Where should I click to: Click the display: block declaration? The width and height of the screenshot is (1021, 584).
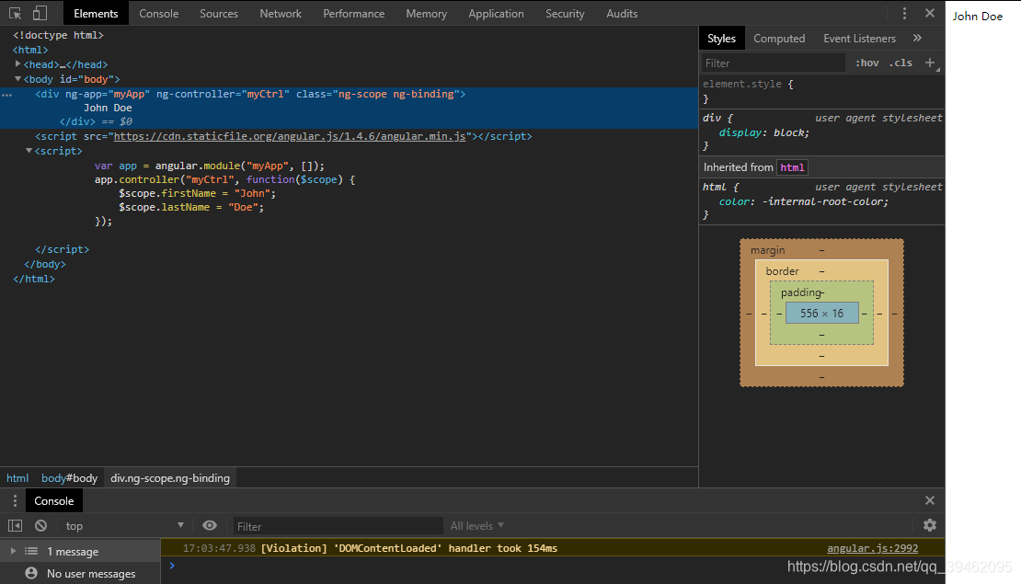click(763, 132)
